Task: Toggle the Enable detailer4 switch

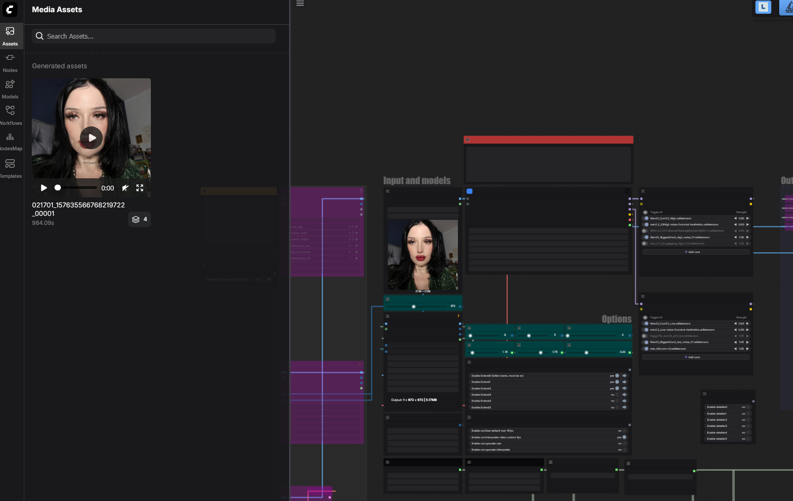Action: pos(749,433)
